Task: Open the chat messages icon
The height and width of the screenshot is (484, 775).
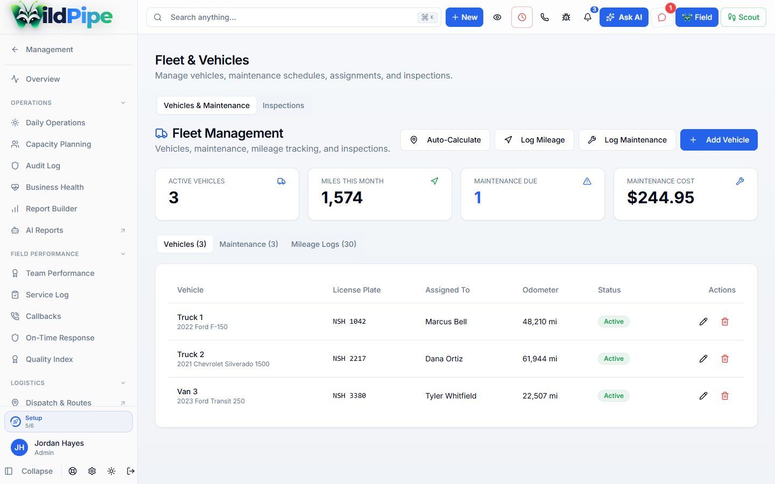Action: pos(662,17)
